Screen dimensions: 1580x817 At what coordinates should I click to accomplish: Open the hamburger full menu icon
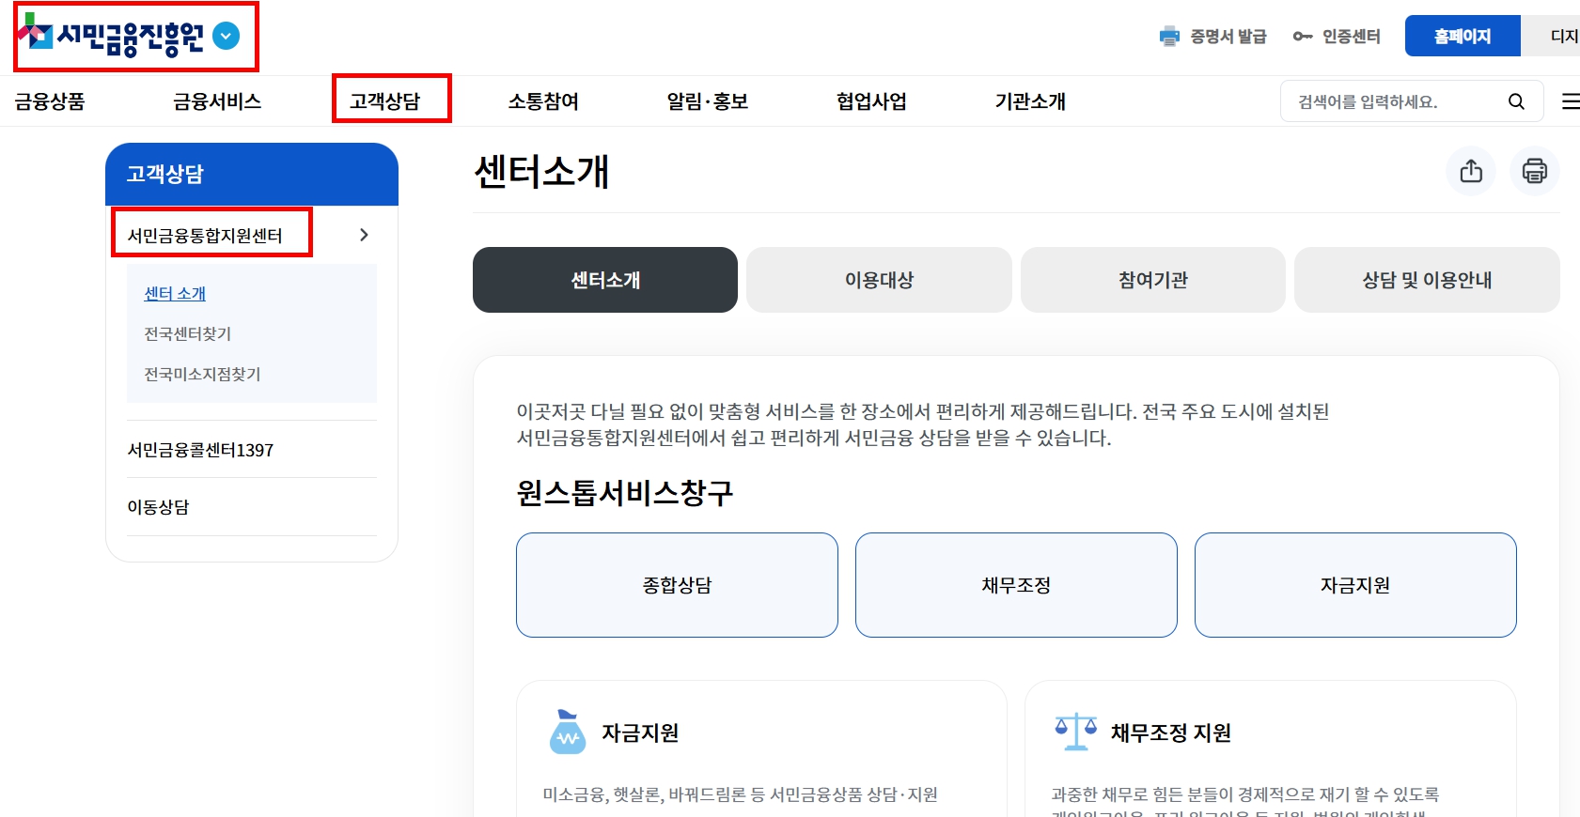[1570, 101]
